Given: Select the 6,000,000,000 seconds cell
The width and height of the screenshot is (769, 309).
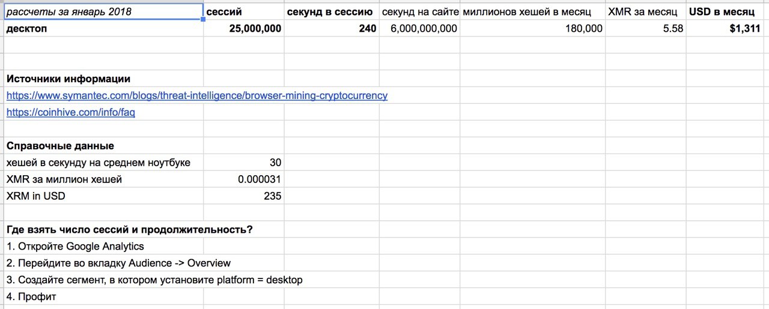Looking at the screenshot, I should click(420, 28).
